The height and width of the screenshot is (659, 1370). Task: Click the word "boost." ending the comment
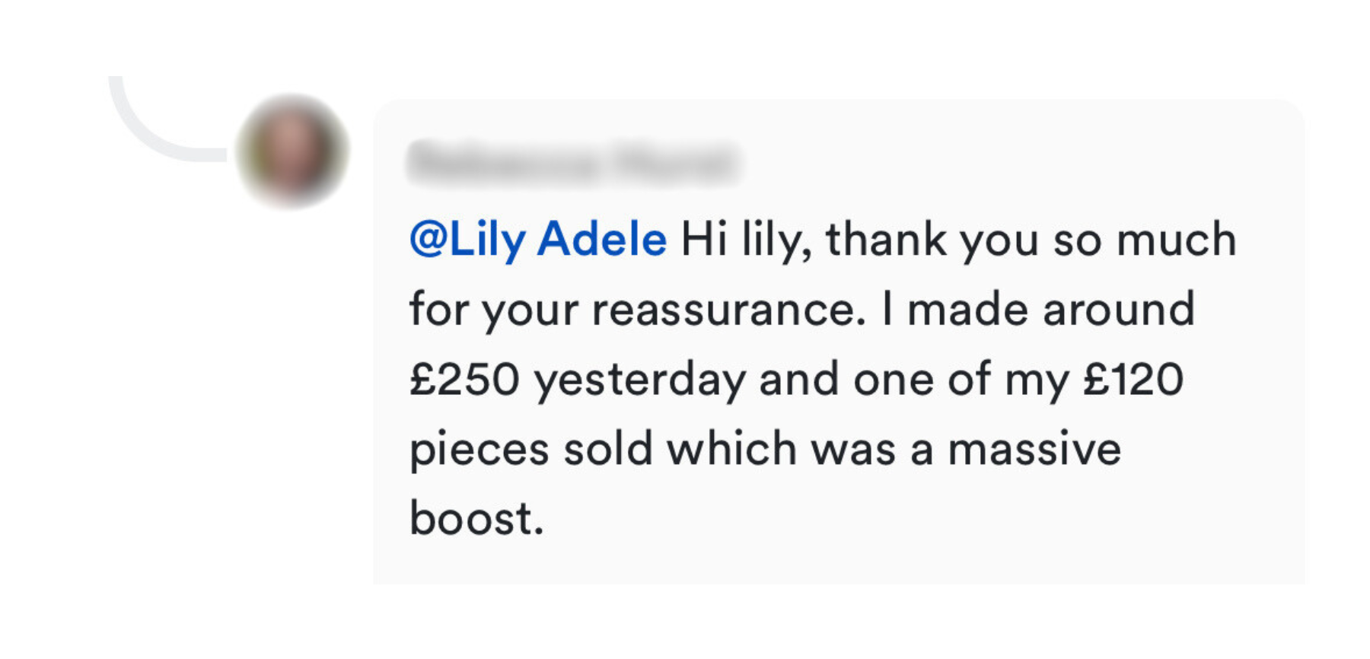476,519
